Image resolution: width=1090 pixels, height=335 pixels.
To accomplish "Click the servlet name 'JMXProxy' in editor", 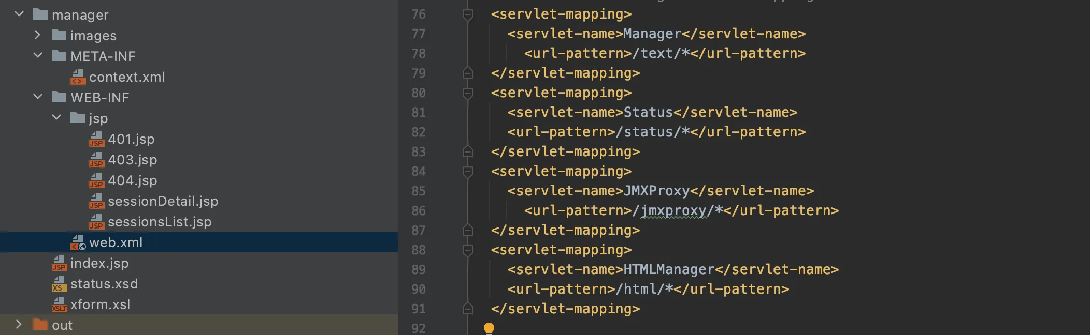I will pos(656,191).
